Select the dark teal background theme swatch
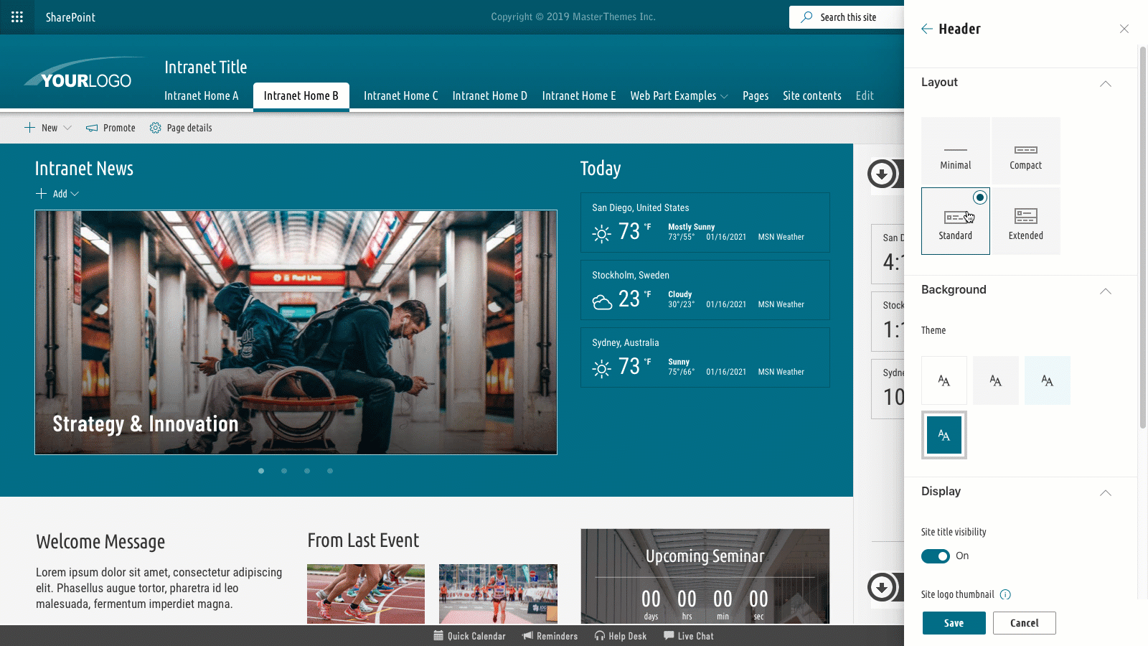 (x=944, y=434)
